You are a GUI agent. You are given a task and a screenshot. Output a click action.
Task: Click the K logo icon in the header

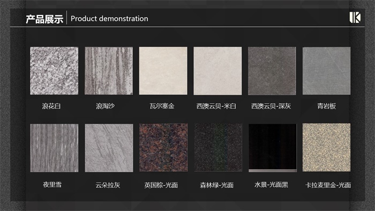coord(355,18)
